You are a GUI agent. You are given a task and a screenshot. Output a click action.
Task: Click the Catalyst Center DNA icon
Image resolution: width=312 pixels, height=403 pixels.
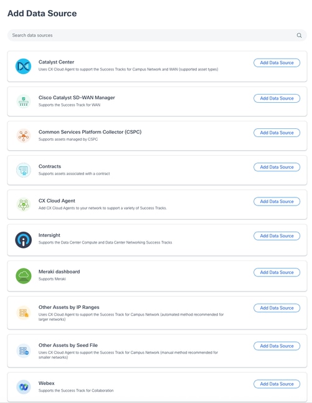pos(24,66)
